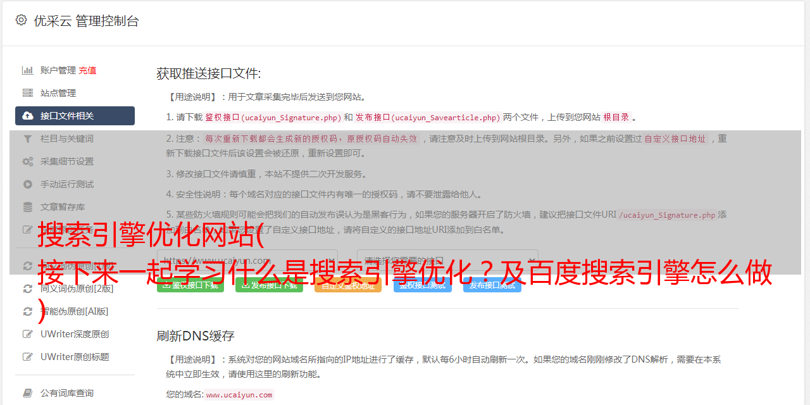Image resolution: width=810 pixels, height=405 pixels.
Task: Click the blue 发布接口测试 button
Action: pos(492,285)
